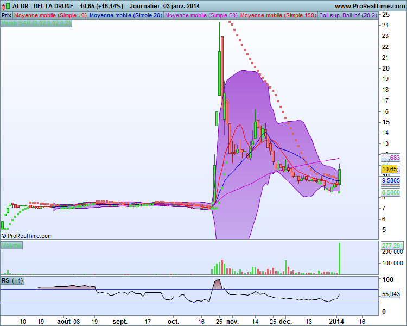Select the Prix indicator label
This screenshot has height=326, width=407.
(7, 15)
